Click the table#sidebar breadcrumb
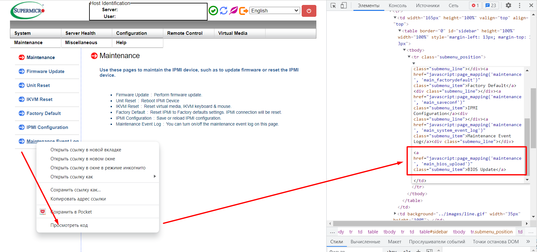The width and height of the screenshot is (537, 252). [x=434, y=232]
